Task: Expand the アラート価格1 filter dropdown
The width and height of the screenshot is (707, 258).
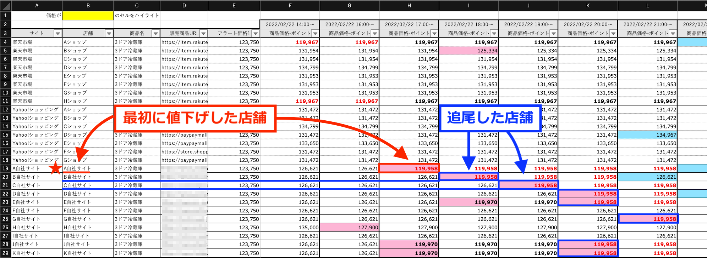Action: click(256, 33)
